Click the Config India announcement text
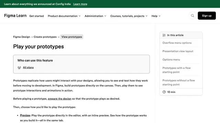 (37, 4)
